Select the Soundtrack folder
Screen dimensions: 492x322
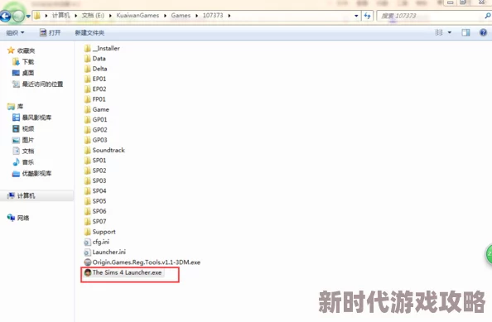tap(104, 150)
